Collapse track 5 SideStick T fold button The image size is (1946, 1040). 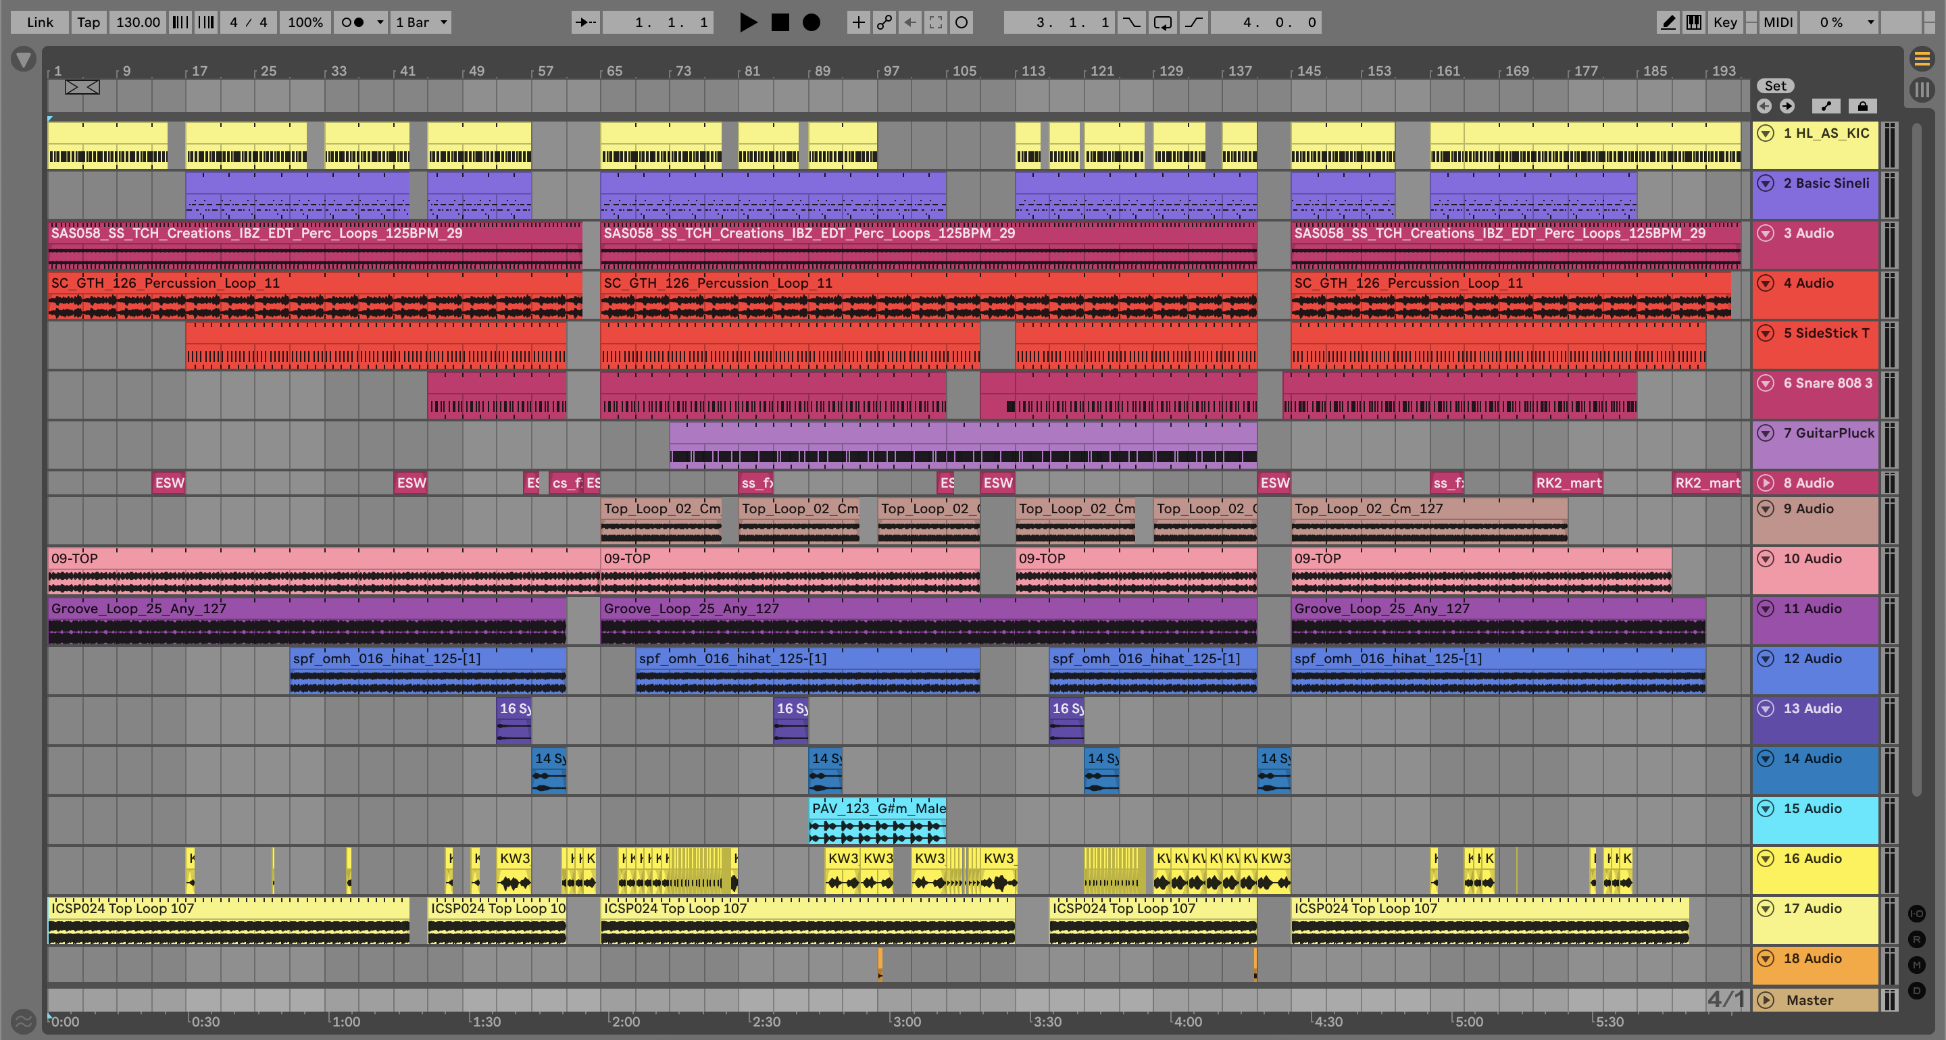tap(1766, 333)
